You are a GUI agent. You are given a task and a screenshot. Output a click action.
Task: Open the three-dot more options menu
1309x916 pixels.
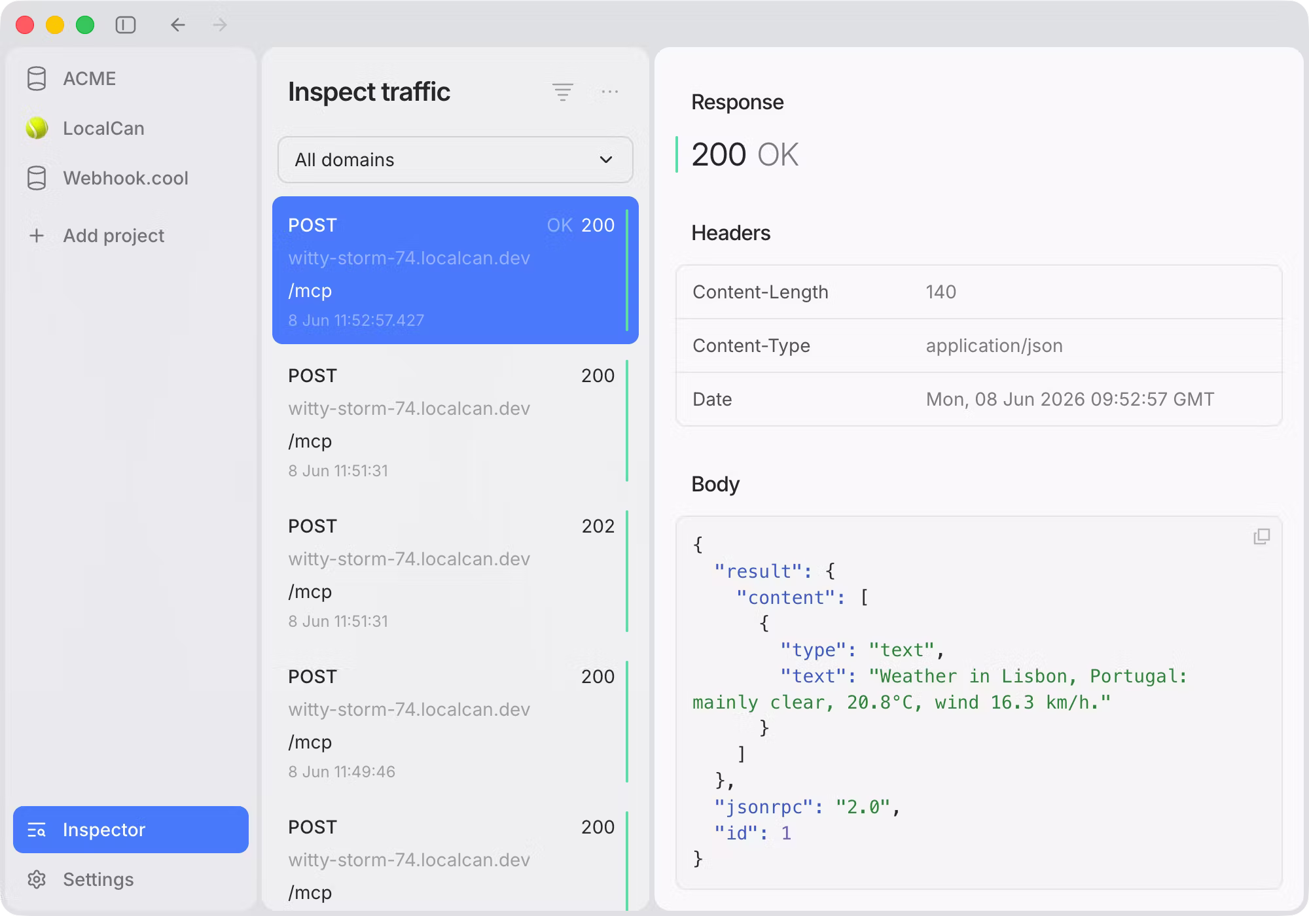tap(609, 92)
